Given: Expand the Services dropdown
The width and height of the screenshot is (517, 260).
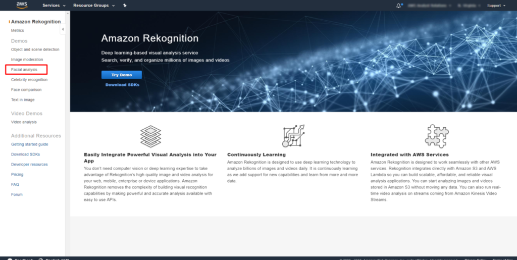Looking at the screenshot, I should [x=54, y=6].
